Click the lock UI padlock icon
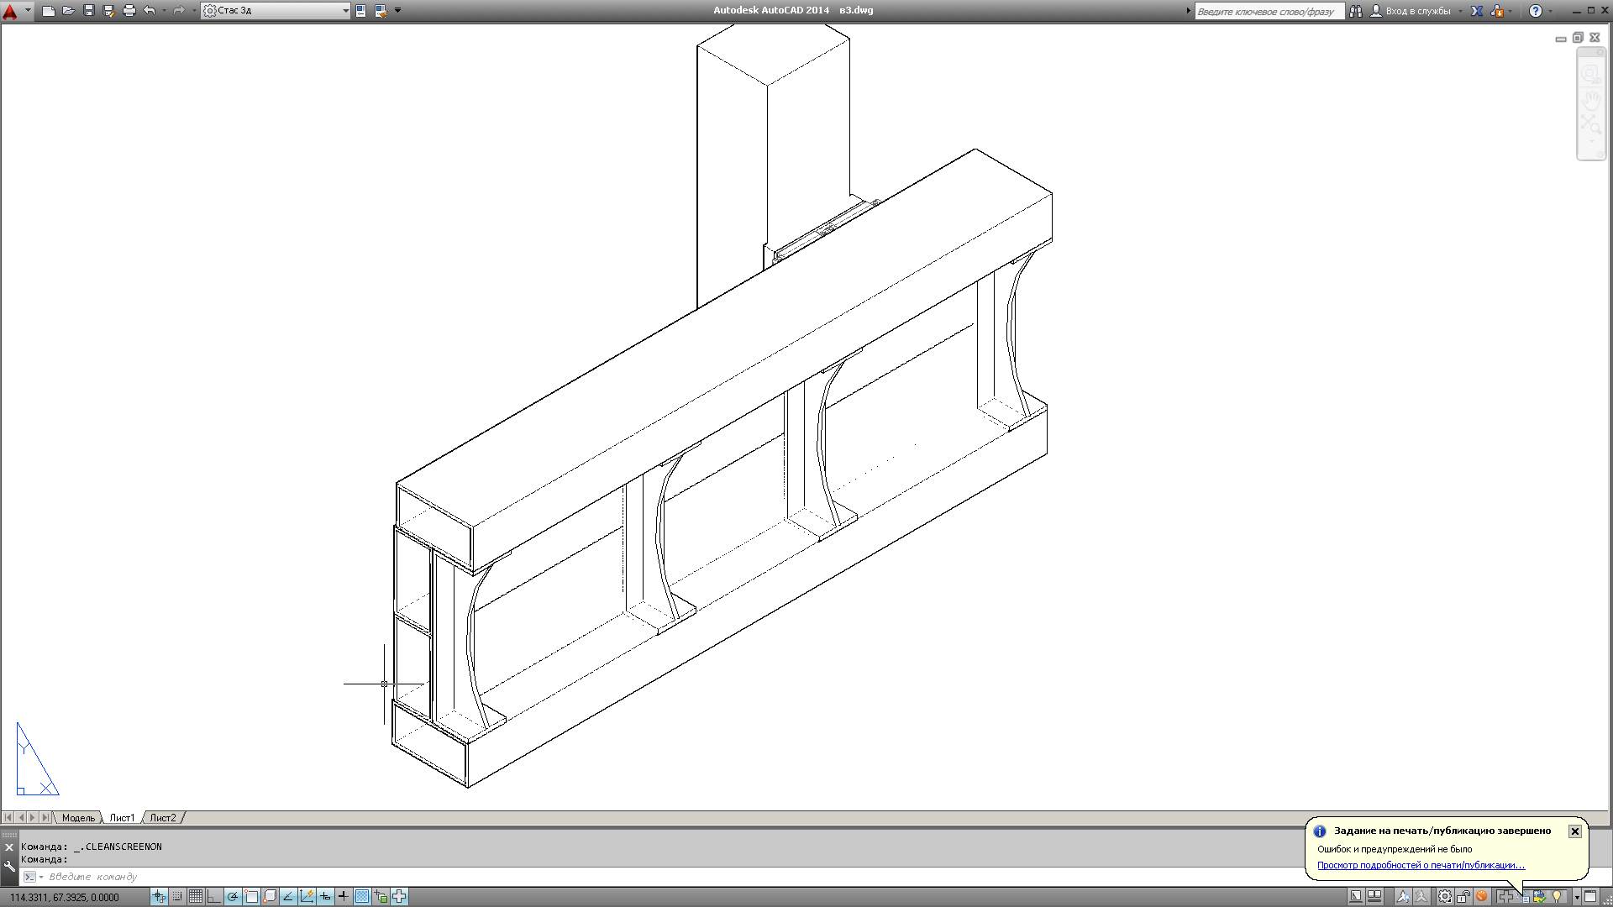 click(x=1463, y=896)
